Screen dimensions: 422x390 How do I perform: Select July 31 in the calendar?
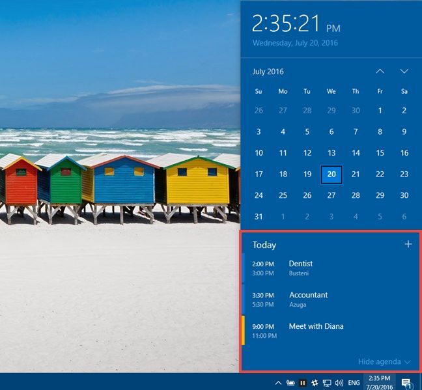(259, 217)
